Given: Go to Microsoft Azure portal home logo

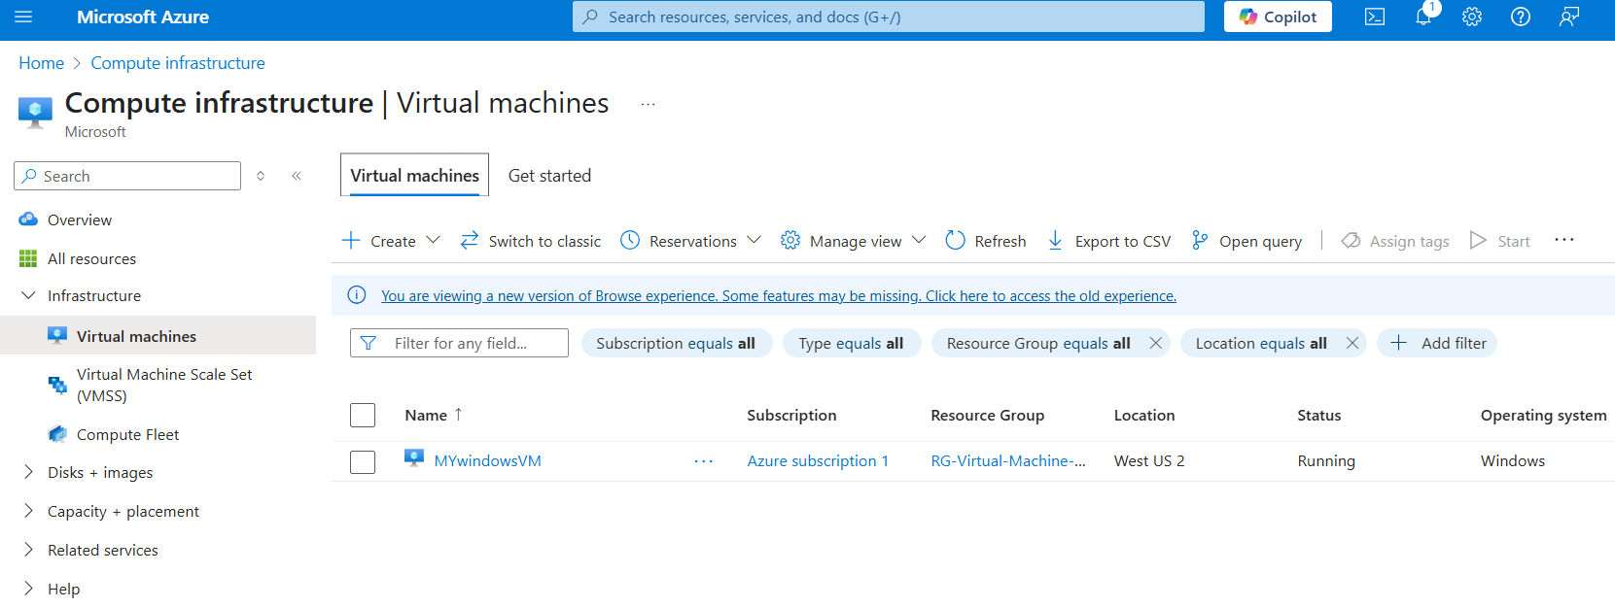Looking at the screenshot, I should [x=143, y=17].
